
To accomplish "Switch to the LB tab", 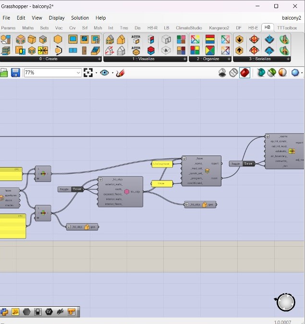I will 167,28.
